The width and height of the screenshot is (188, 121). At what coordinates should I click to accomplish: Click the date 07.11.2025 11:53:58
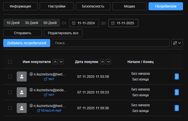pos(93,76)
